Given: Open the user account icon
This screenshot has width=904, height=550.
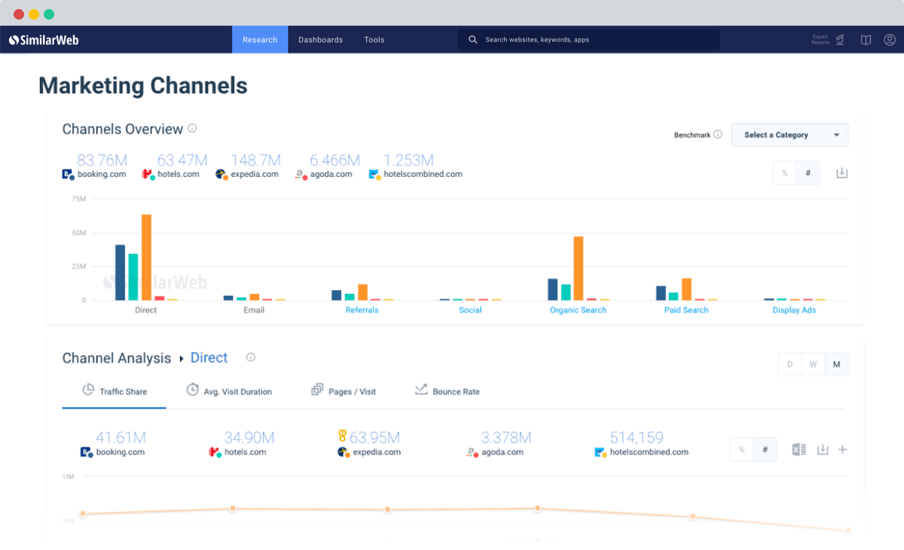Looking at the screenshot, I should [890, 40].
